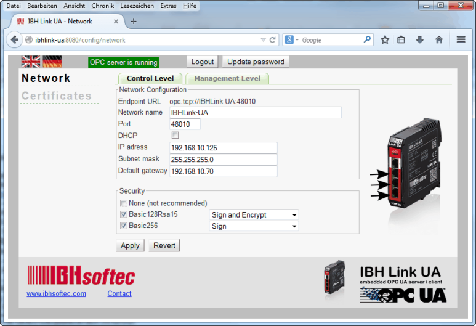The height and width of the screenshot is (326, 476).
Task: Apply the network settings
Action: pyautogui.click(x=130, y=245)
